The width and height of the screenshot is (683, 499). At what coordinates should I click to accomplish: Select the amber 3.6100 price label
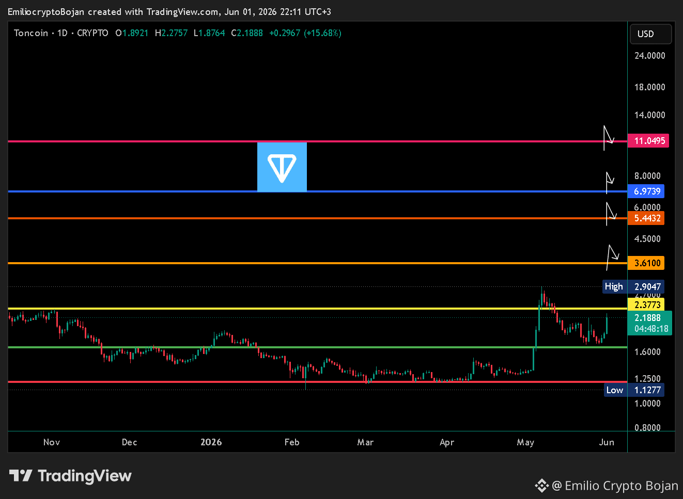click(646, 263)
